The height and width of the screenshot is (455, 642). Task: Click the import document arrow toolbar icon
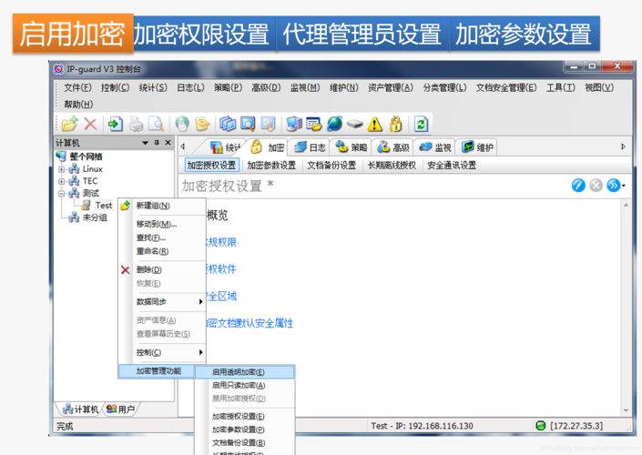coord(116,124)
